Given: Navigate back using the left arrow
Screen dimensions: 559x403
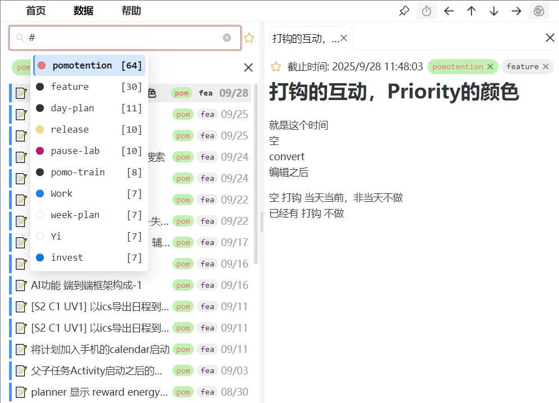Looking at the screenshot, I should (449, 11).
